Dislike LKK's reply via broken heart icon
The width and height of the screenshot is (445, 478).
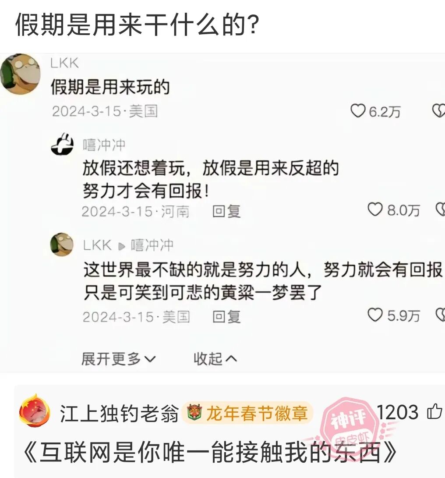coord(441,315)
